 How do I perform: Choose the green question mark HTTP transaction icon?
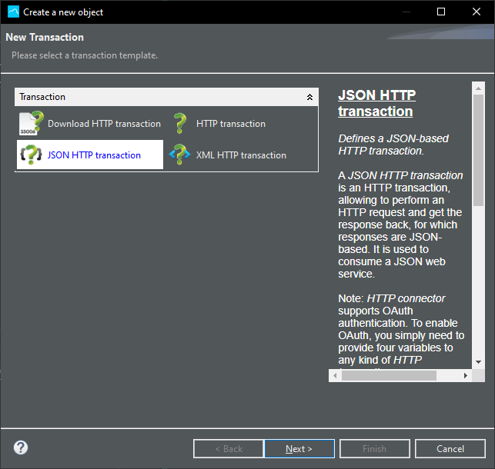(x=180, y=124)
